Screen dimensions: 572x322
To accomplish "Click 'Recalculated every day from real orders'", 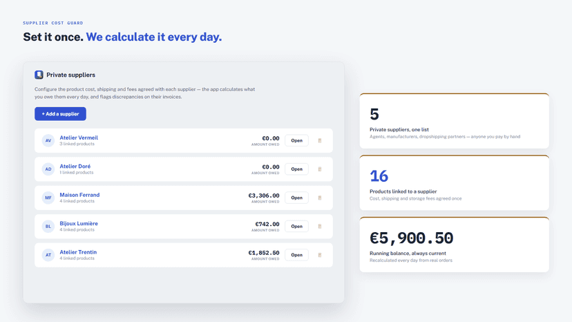I will 411,261.
